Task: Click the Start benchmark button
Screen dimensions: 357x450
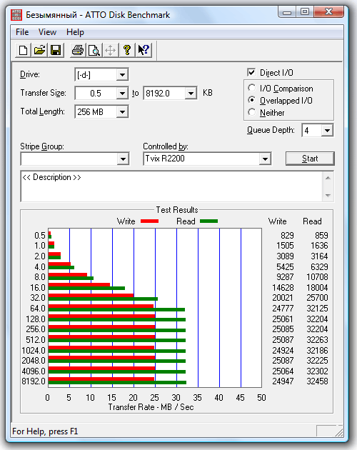Action: click(x=310, y=159)
